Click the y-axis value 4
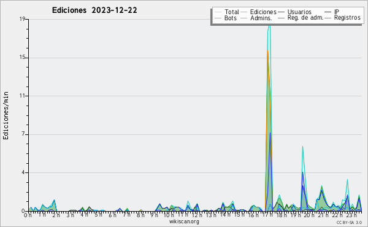The width and height of the screenshot is (368, 227). [23, 173]
